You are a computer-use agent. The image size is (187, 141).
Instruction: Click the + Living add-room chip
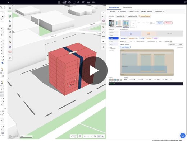142,38
